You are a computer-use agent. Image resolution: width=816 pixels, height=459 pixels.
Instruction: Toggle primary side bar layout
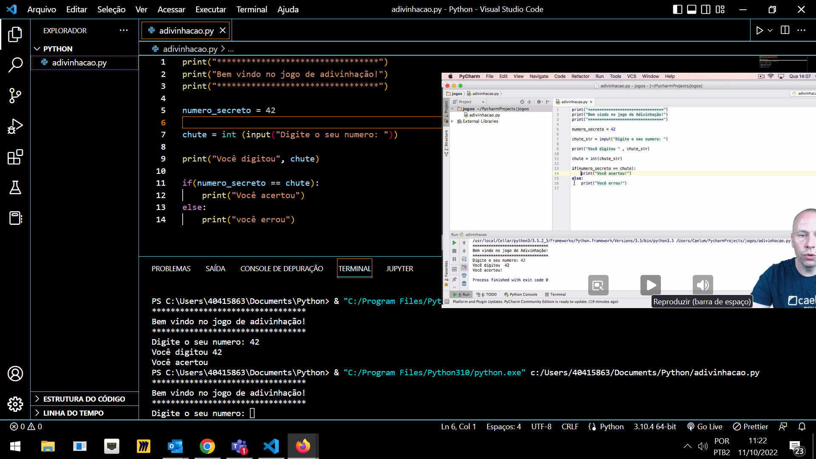[x=678, y=9]
